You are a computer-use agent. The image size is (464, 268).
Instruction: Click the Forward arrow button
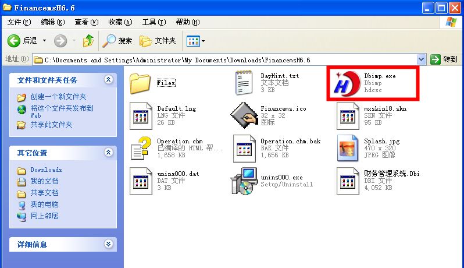[60, 41]
